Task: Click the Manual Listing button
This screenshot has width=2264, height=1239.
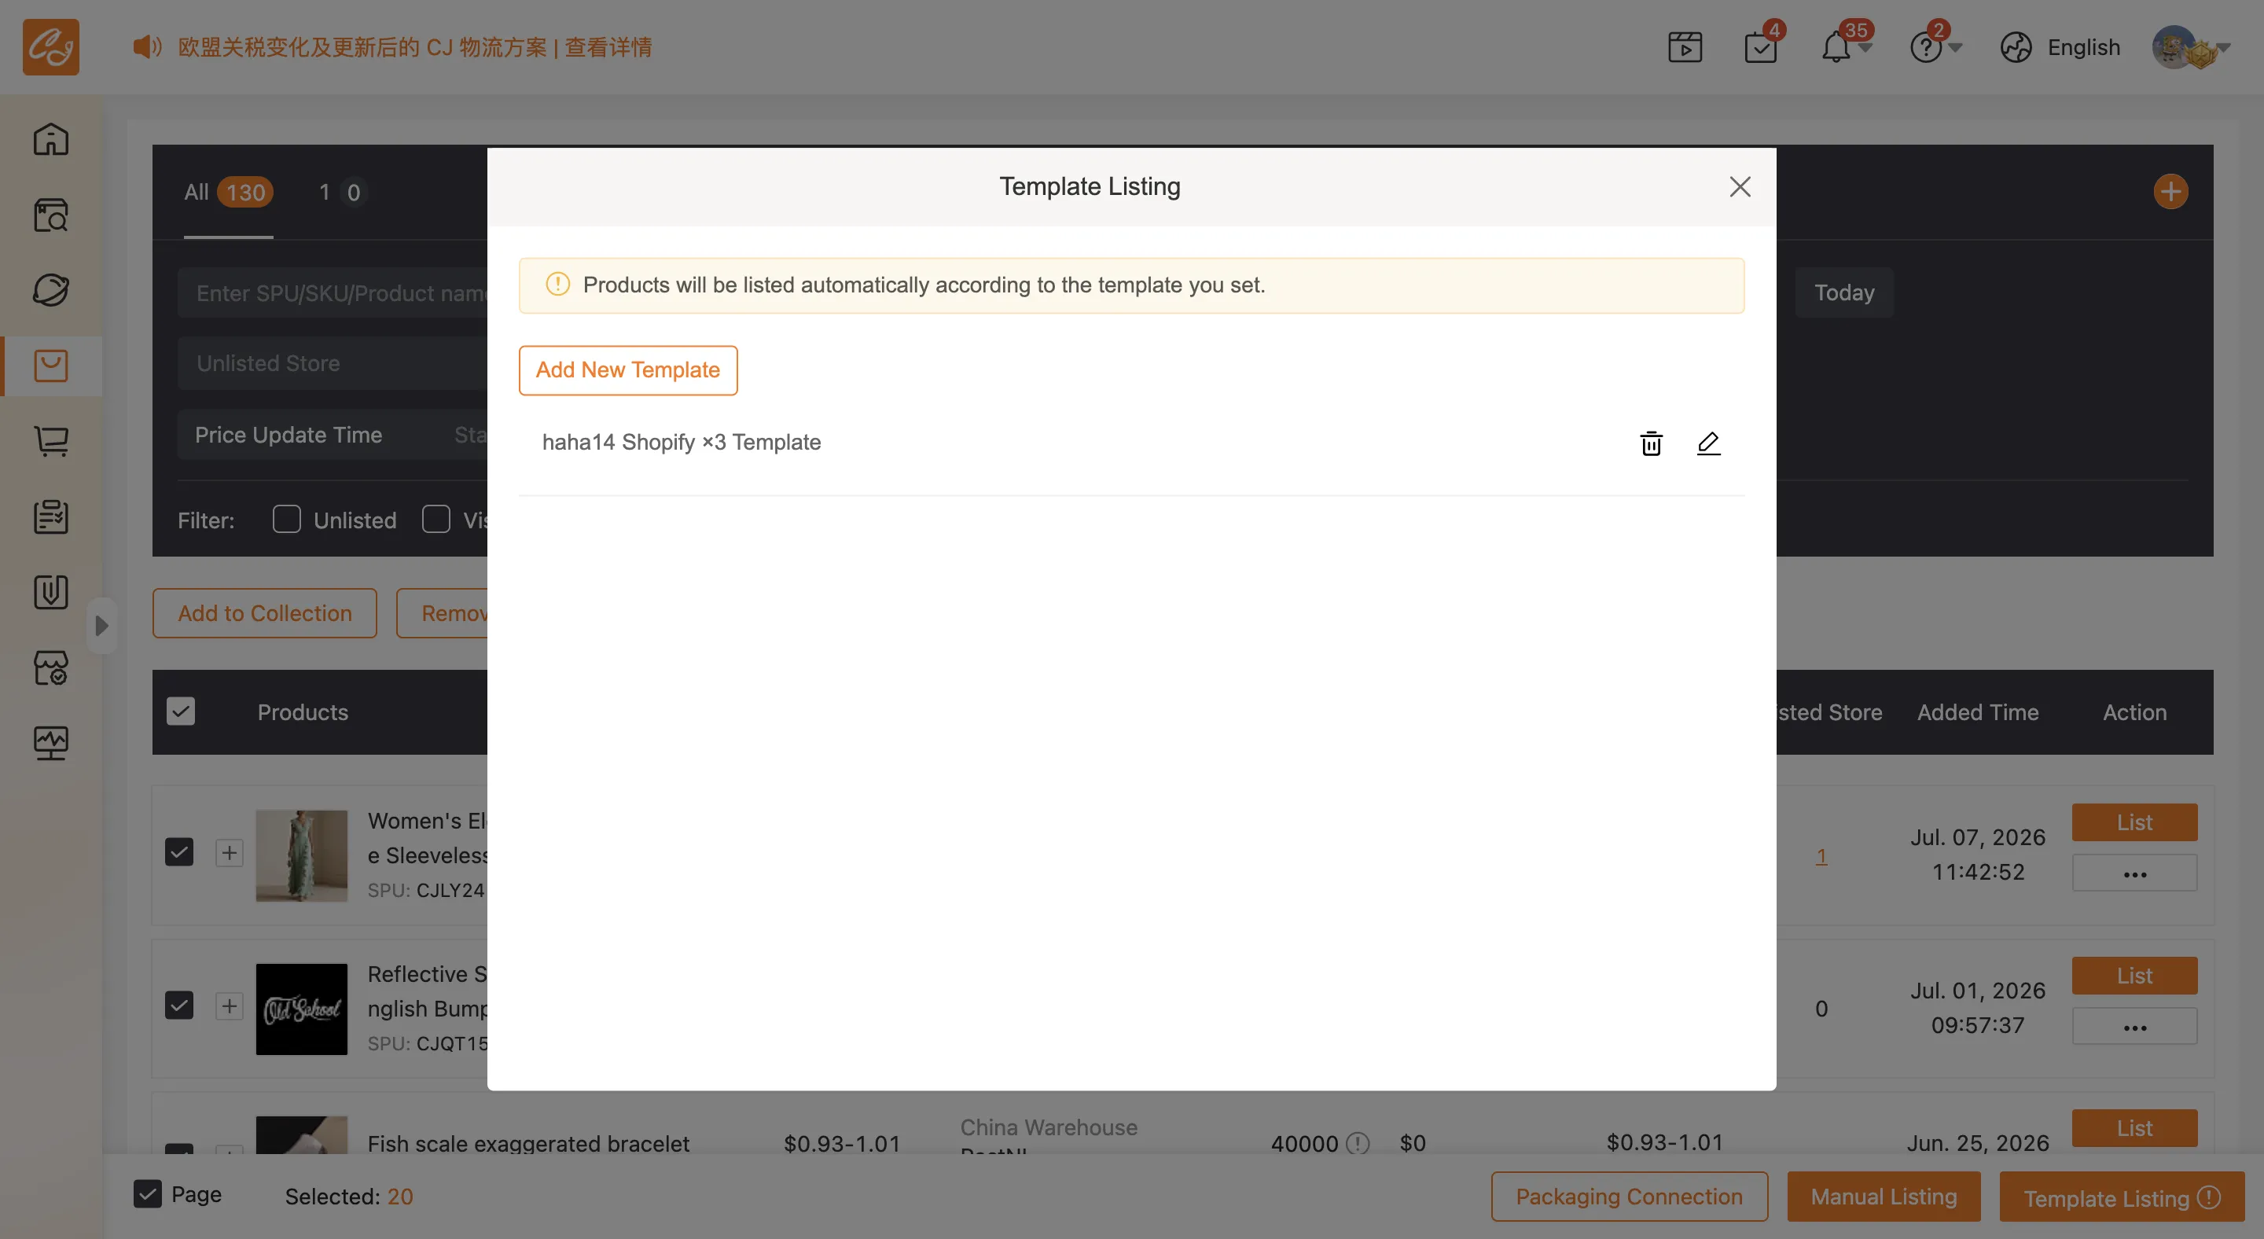Action: [x=1884, y=1196]
